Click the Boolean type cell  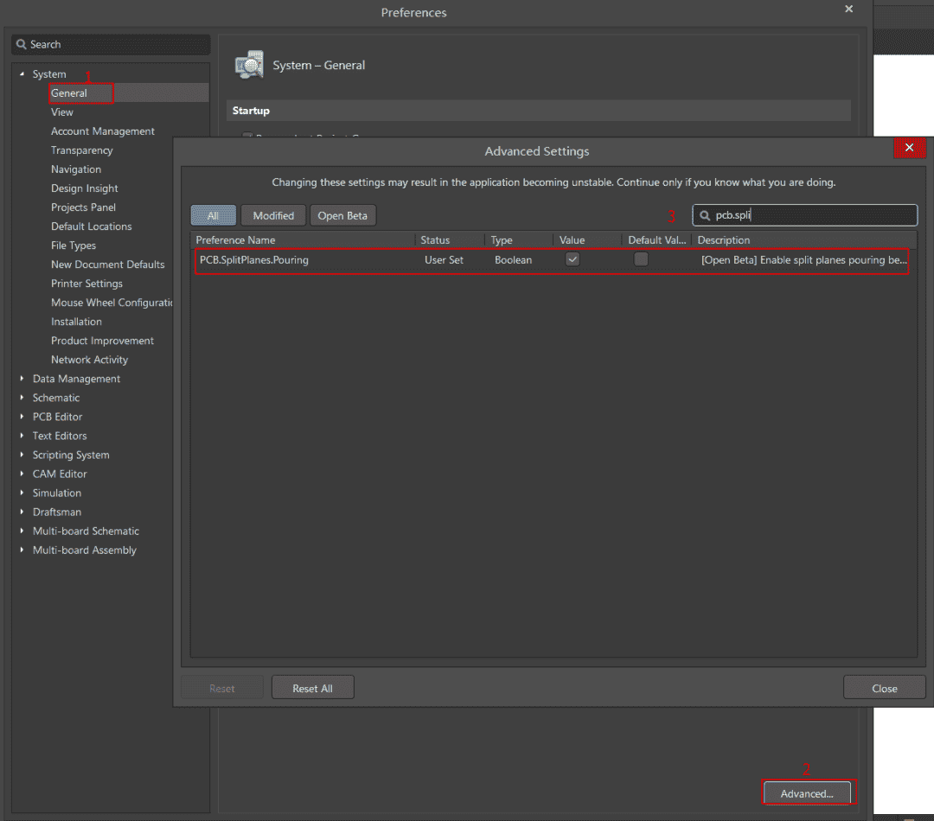click(513, 259)
